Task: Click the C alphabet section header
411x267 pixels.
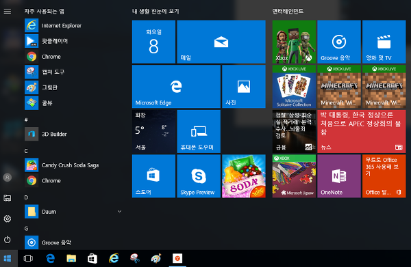Action: tap(26, 151)
